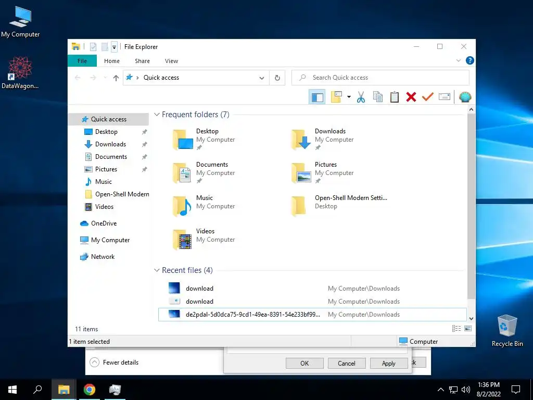Open the Windows Start button
533x400 pixels.
[12, 390]
